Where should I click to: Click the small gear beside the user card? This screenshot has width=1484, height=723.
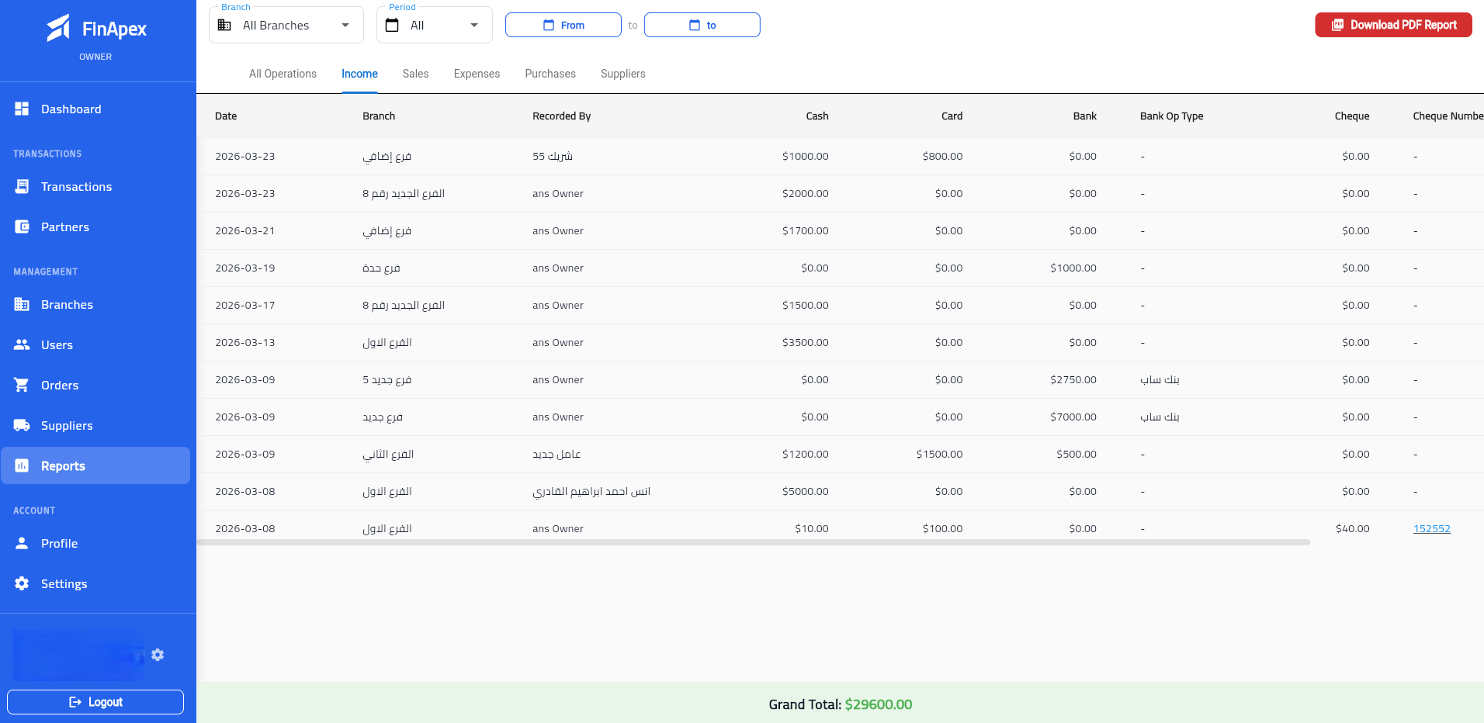[158, 655]
